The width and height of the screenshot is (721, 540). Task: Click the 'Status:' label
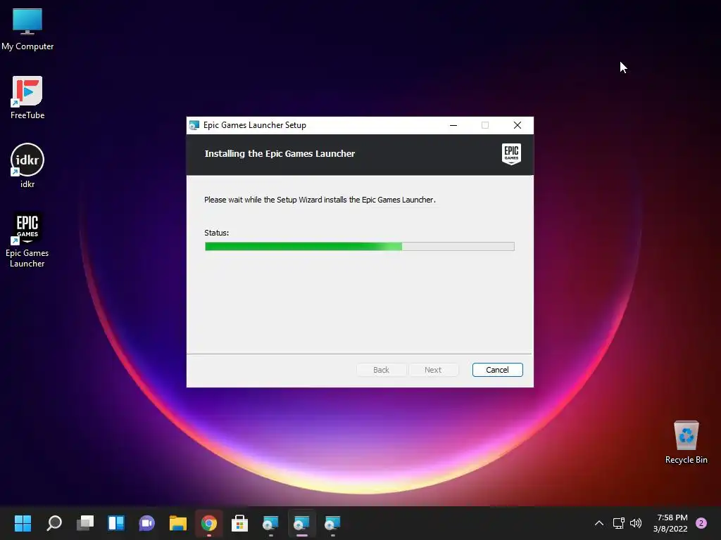[217, 233]
